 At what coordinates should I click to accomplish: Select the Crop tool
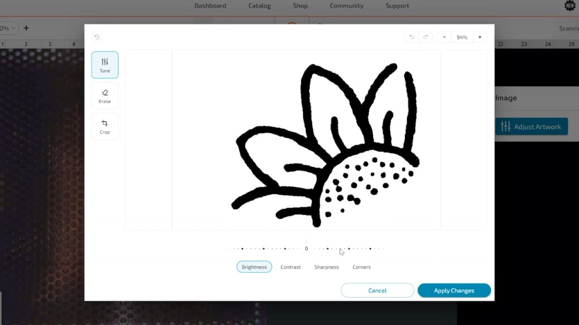[x=105, y=126]
